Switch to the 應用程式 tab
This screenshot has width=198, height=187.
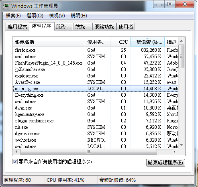(17, 27)
